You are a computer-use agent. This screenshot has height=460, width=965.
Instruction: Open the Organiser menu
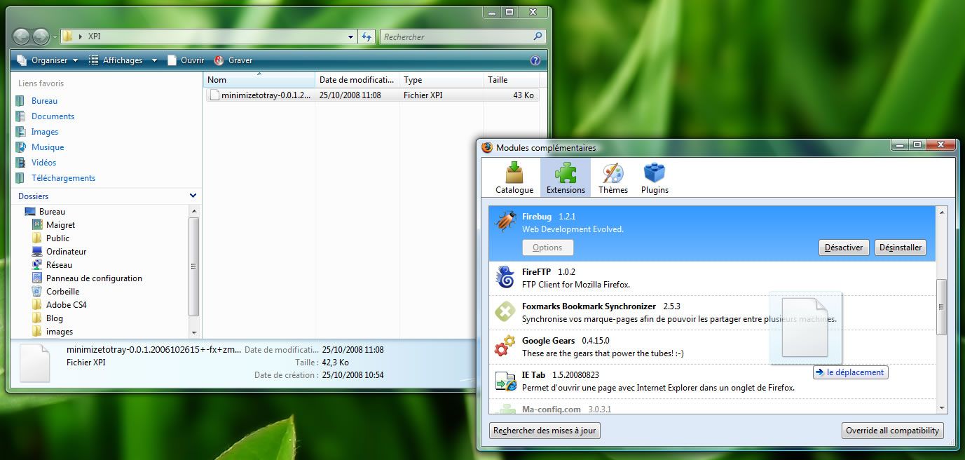[x=46, y=60]
